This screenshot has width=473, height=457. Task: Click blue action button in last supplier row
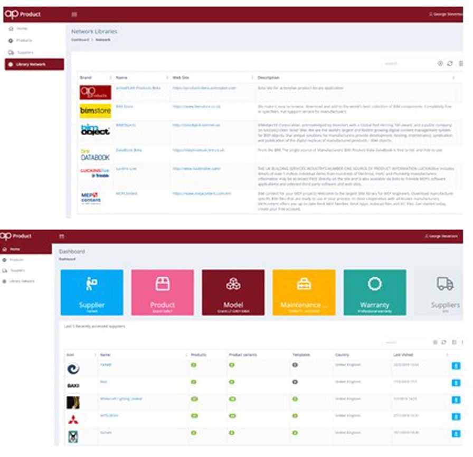click(456, 434)
